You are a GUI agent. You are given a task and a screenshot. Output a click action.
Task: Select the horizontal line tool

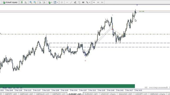tap(67, 2)
